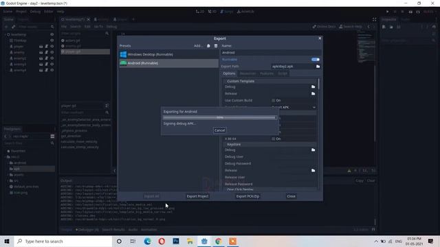Viewport: 440px width, 247px height.
Task: Open Photoshop from the taskbar
Action: (176, 241)
